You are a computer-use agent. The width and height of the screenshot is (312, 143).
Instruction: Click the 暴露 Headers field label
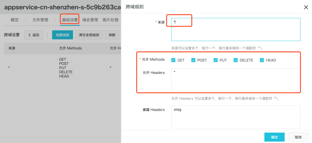tap(154, 110)
